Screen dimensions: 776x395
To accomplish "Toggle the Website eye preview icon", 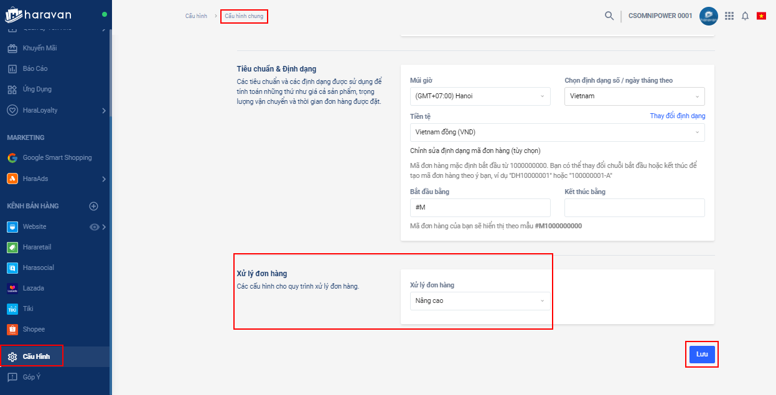I will tap(95, 227).
